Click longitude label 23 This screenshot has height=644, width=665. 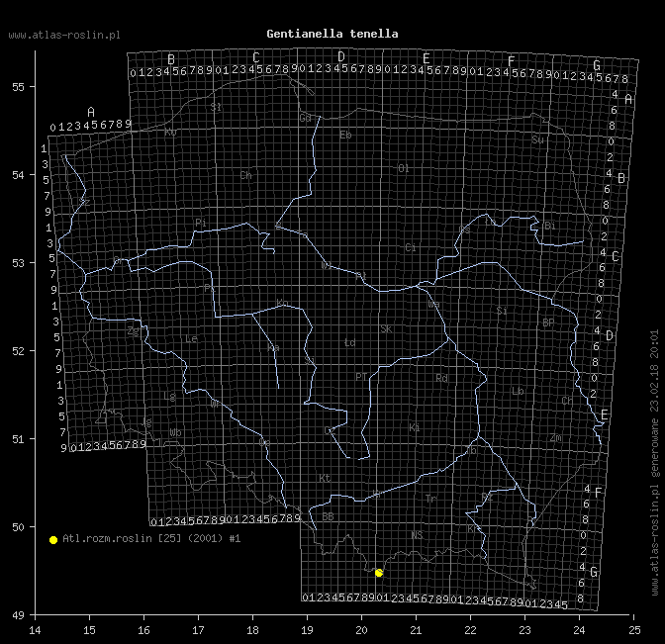tap(525, 630)
